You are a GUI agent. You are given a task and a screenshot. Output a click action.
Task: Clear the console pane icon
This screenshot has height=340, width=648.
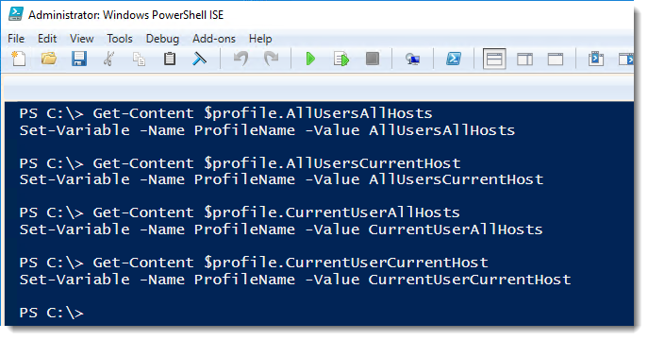coord(200,59)
